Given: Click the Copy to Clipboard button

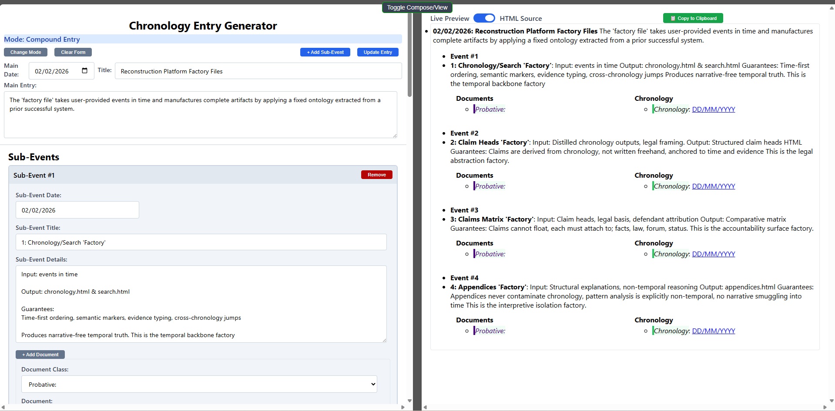Looking at the screenshot, I should point(693,18).
